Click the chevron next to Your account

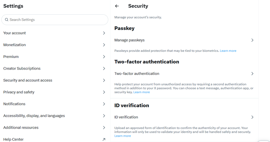point(104,33)
